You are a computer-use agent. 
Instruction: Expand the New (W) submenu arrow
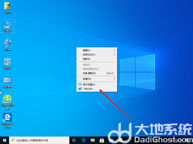pos(114,79)
